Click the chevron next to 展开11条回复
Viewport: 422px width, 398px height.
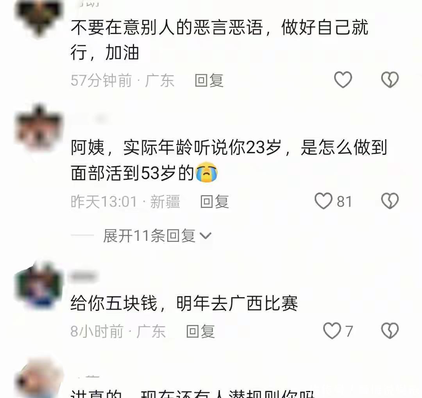point(206,236)
